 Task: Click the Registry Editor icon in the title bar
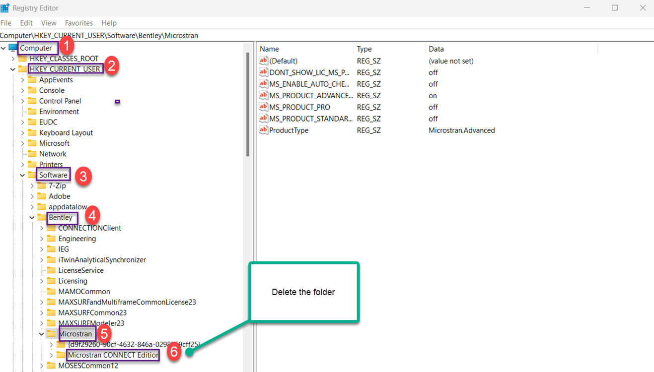6,7
